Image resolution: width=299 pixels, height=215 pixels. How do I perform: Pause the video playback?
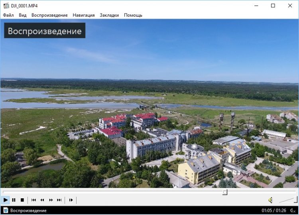pyautogui.click(x=14, y=200)
